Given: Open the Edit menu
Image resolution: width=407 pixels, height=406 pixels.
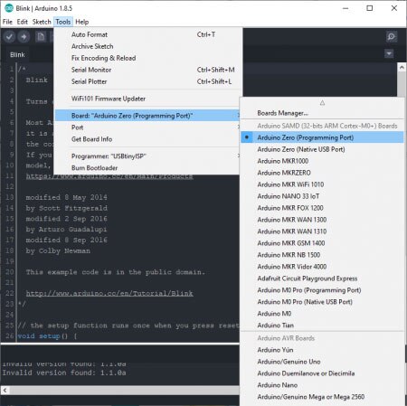Looking at the screenshot, I should (x=23, y=22).
